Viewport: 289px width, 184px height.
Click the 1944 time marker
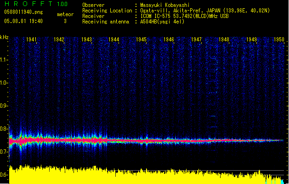coord(114,40)
